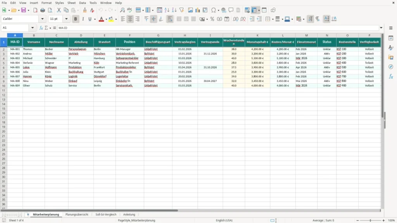
Task: Open the Font Name Calibri dropdown
Action: 42,19
